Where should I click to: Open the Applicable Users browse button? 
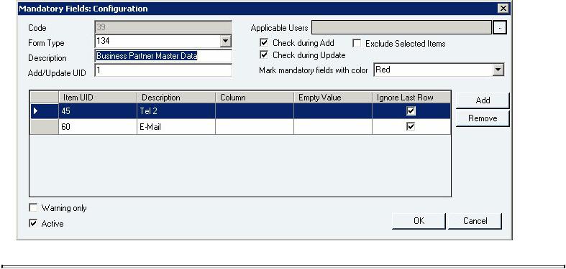coord(500,28)
